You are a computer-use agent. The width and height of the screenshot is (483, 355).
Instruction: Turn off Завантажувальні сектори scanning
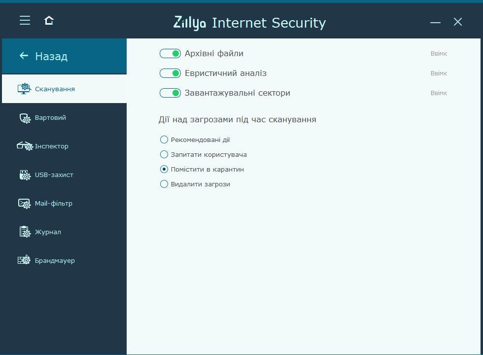click(170, 92)
